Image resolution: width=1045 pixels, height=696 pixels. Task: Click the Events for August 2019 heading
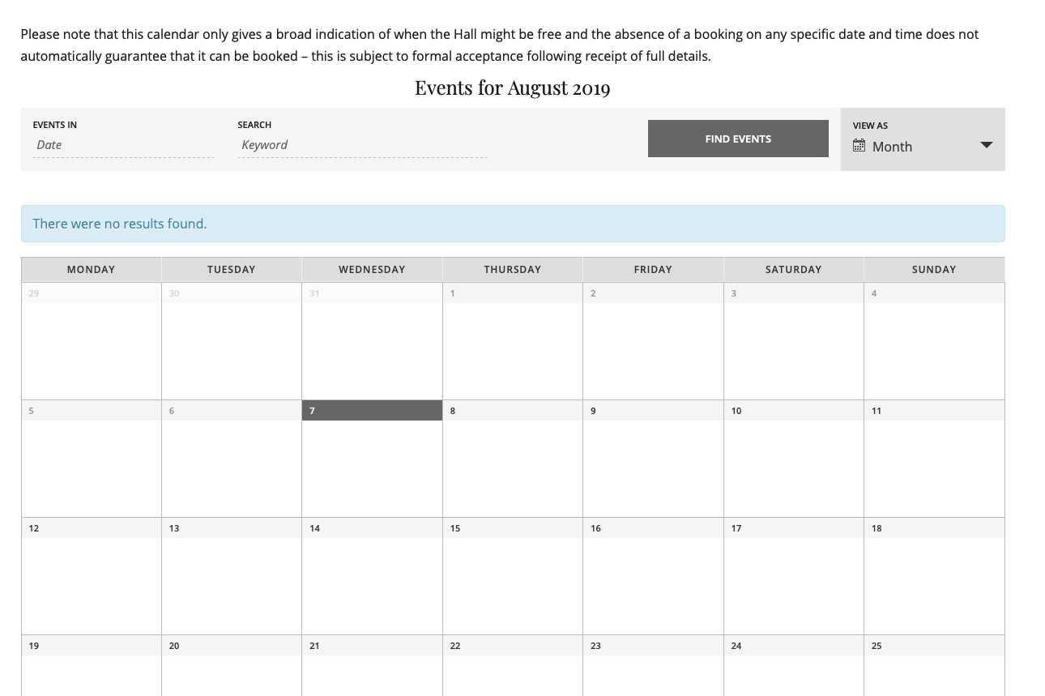[x=512, y=88]
